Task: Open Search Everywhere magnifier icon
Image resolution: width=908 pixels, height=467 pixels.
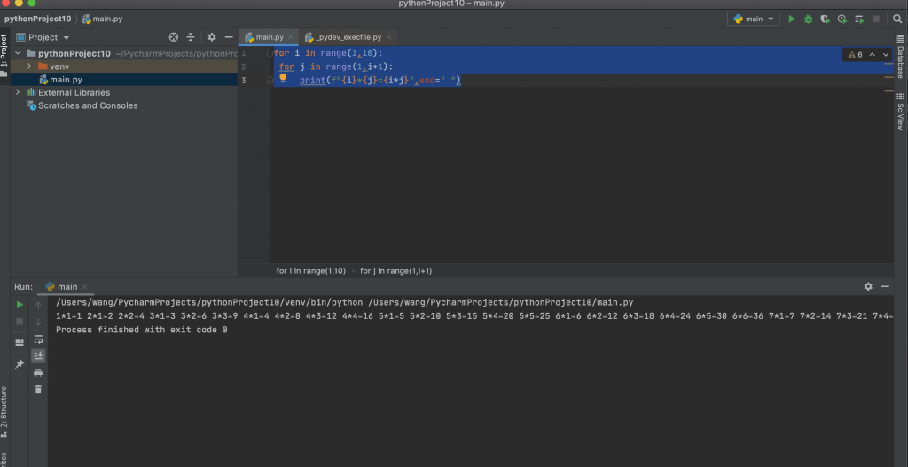Action: 897,19
